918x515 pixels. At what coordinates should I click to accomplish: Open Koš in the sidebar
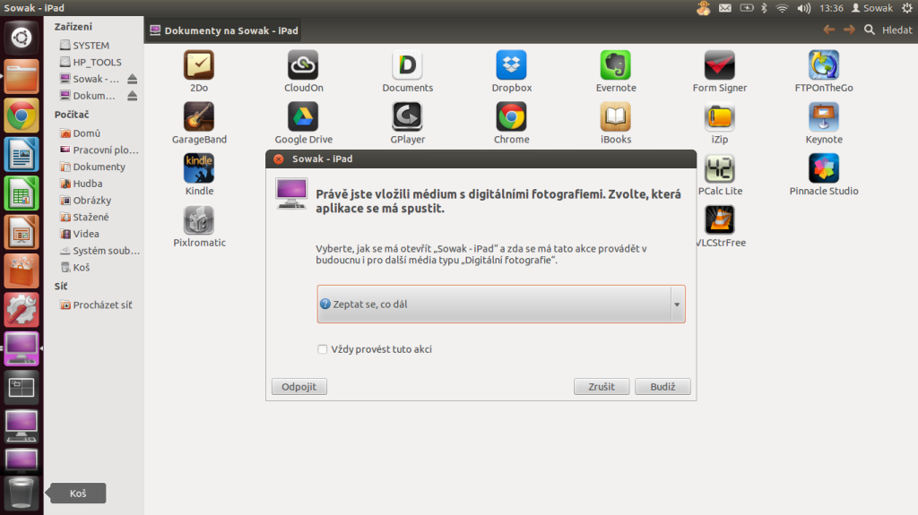[x=75, y=268]
